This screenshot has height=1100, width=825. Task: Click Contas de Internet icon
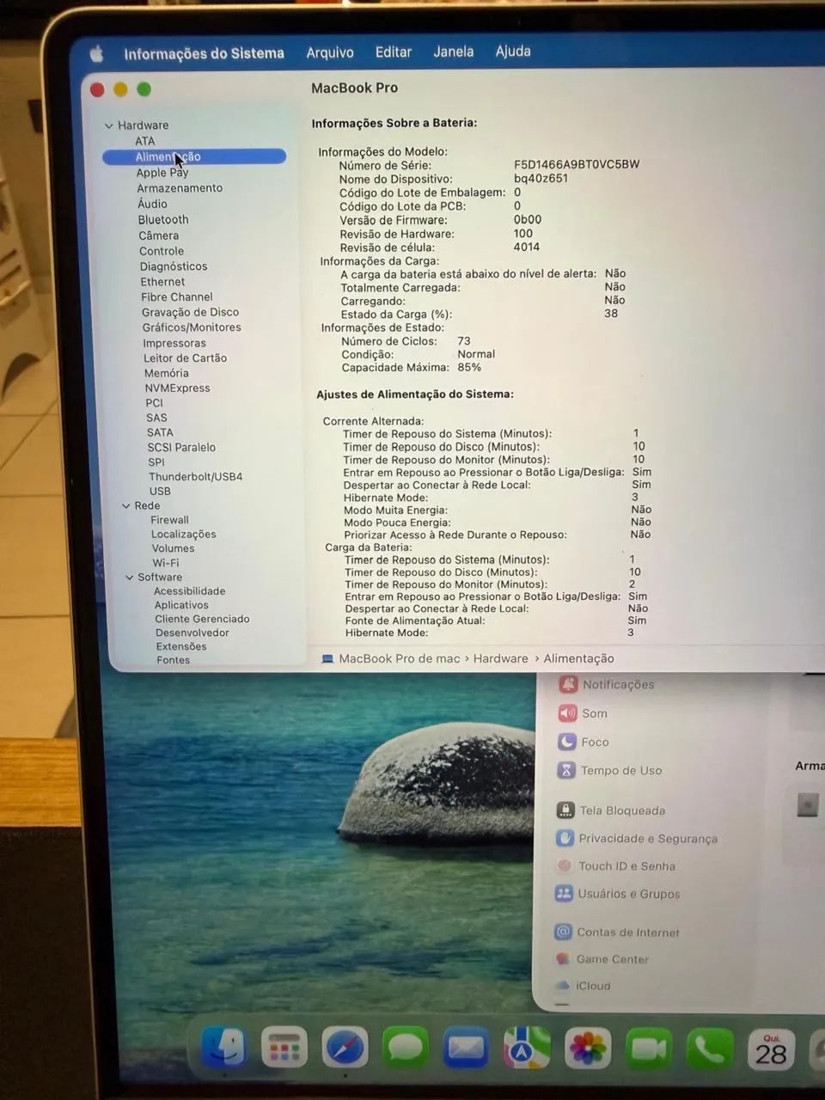[563, 932]
